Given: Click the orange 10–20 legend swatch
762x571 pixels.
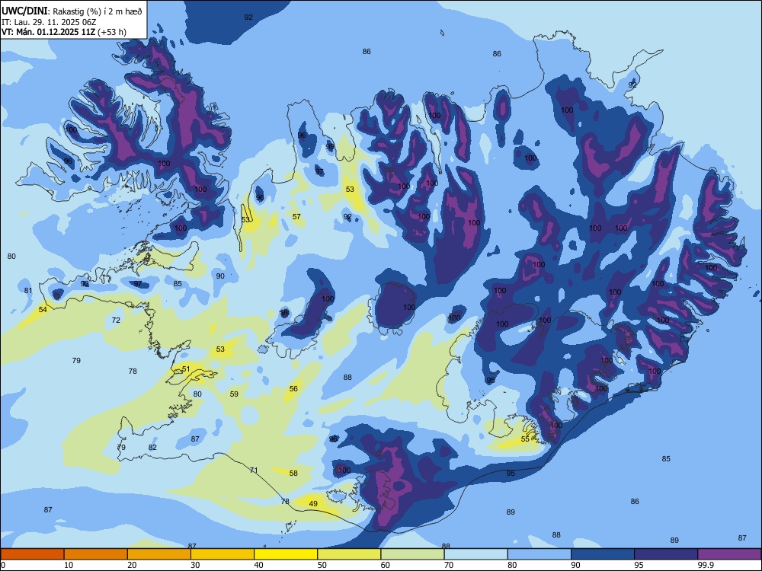Looking at the screenshot, I should [96, 554].
